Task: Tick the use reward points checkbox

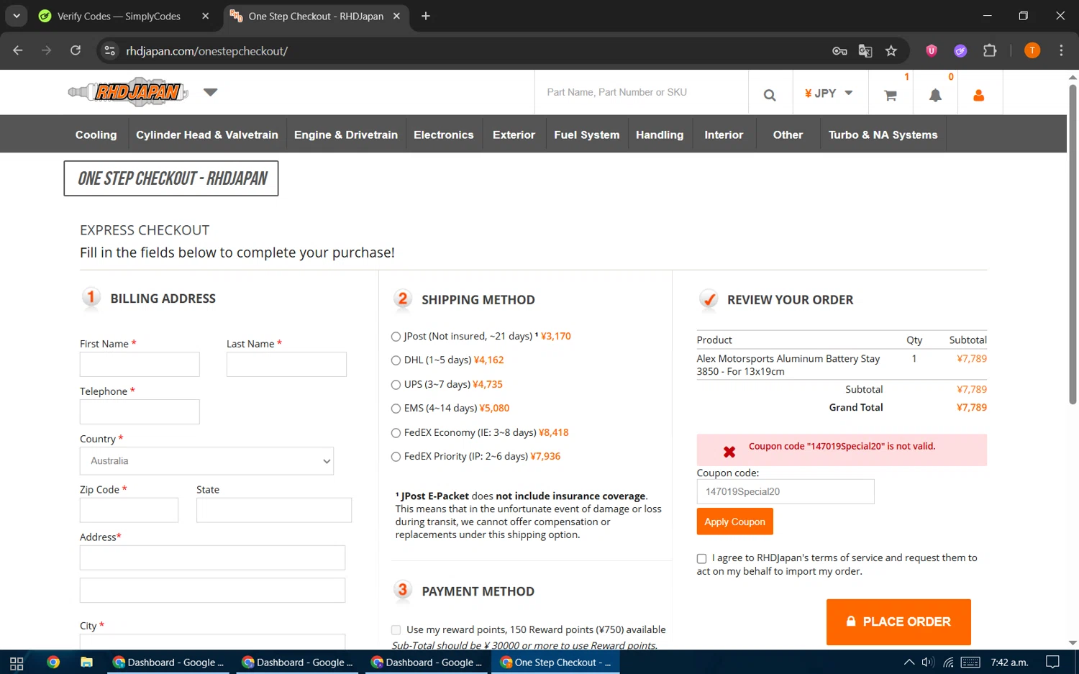Action: coord(396,630)
